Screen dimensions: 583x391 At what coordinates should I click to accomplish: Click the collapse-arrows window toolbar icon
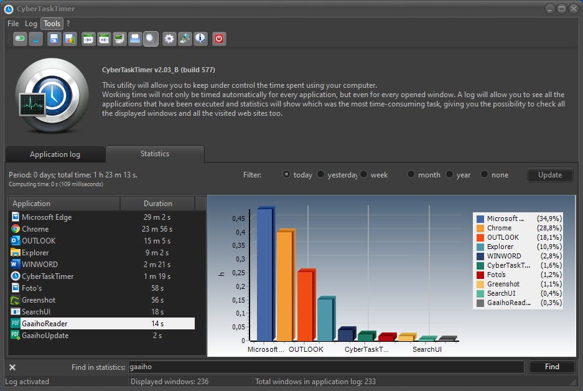click(104, 39)
